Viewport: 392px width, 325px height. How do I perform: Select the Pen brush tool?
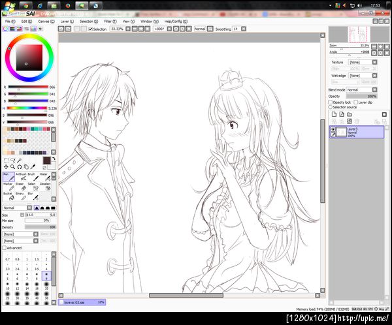(x=8, y=177)
